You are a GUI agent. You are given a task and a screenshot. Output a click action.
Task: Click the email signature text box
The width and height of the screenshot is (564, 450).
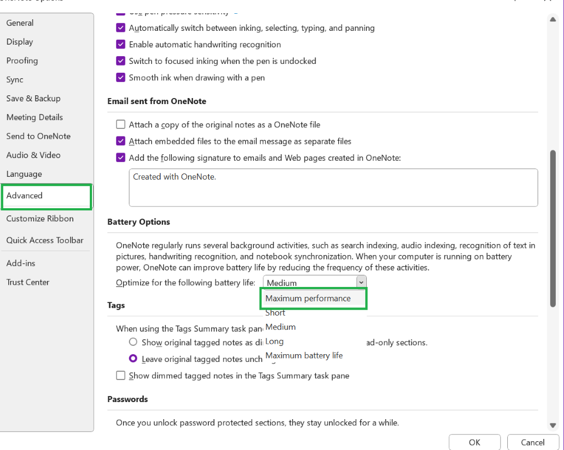(x=333, y=187)
